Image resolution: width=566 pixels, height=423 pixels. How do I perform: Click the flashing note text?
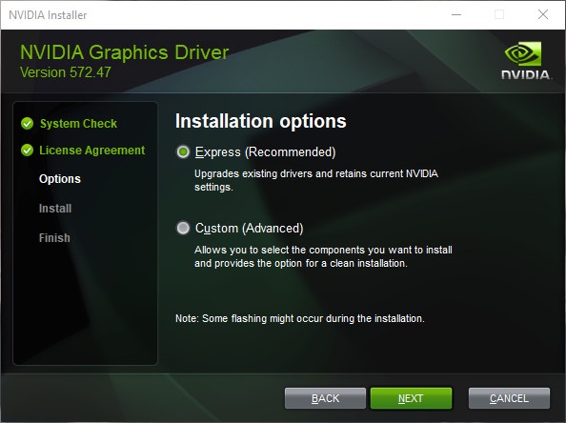point(300,318)
